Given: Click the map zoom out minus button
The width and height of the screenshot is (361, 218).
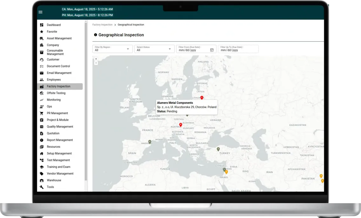Looking at the screenshot, I should point(96,63).
